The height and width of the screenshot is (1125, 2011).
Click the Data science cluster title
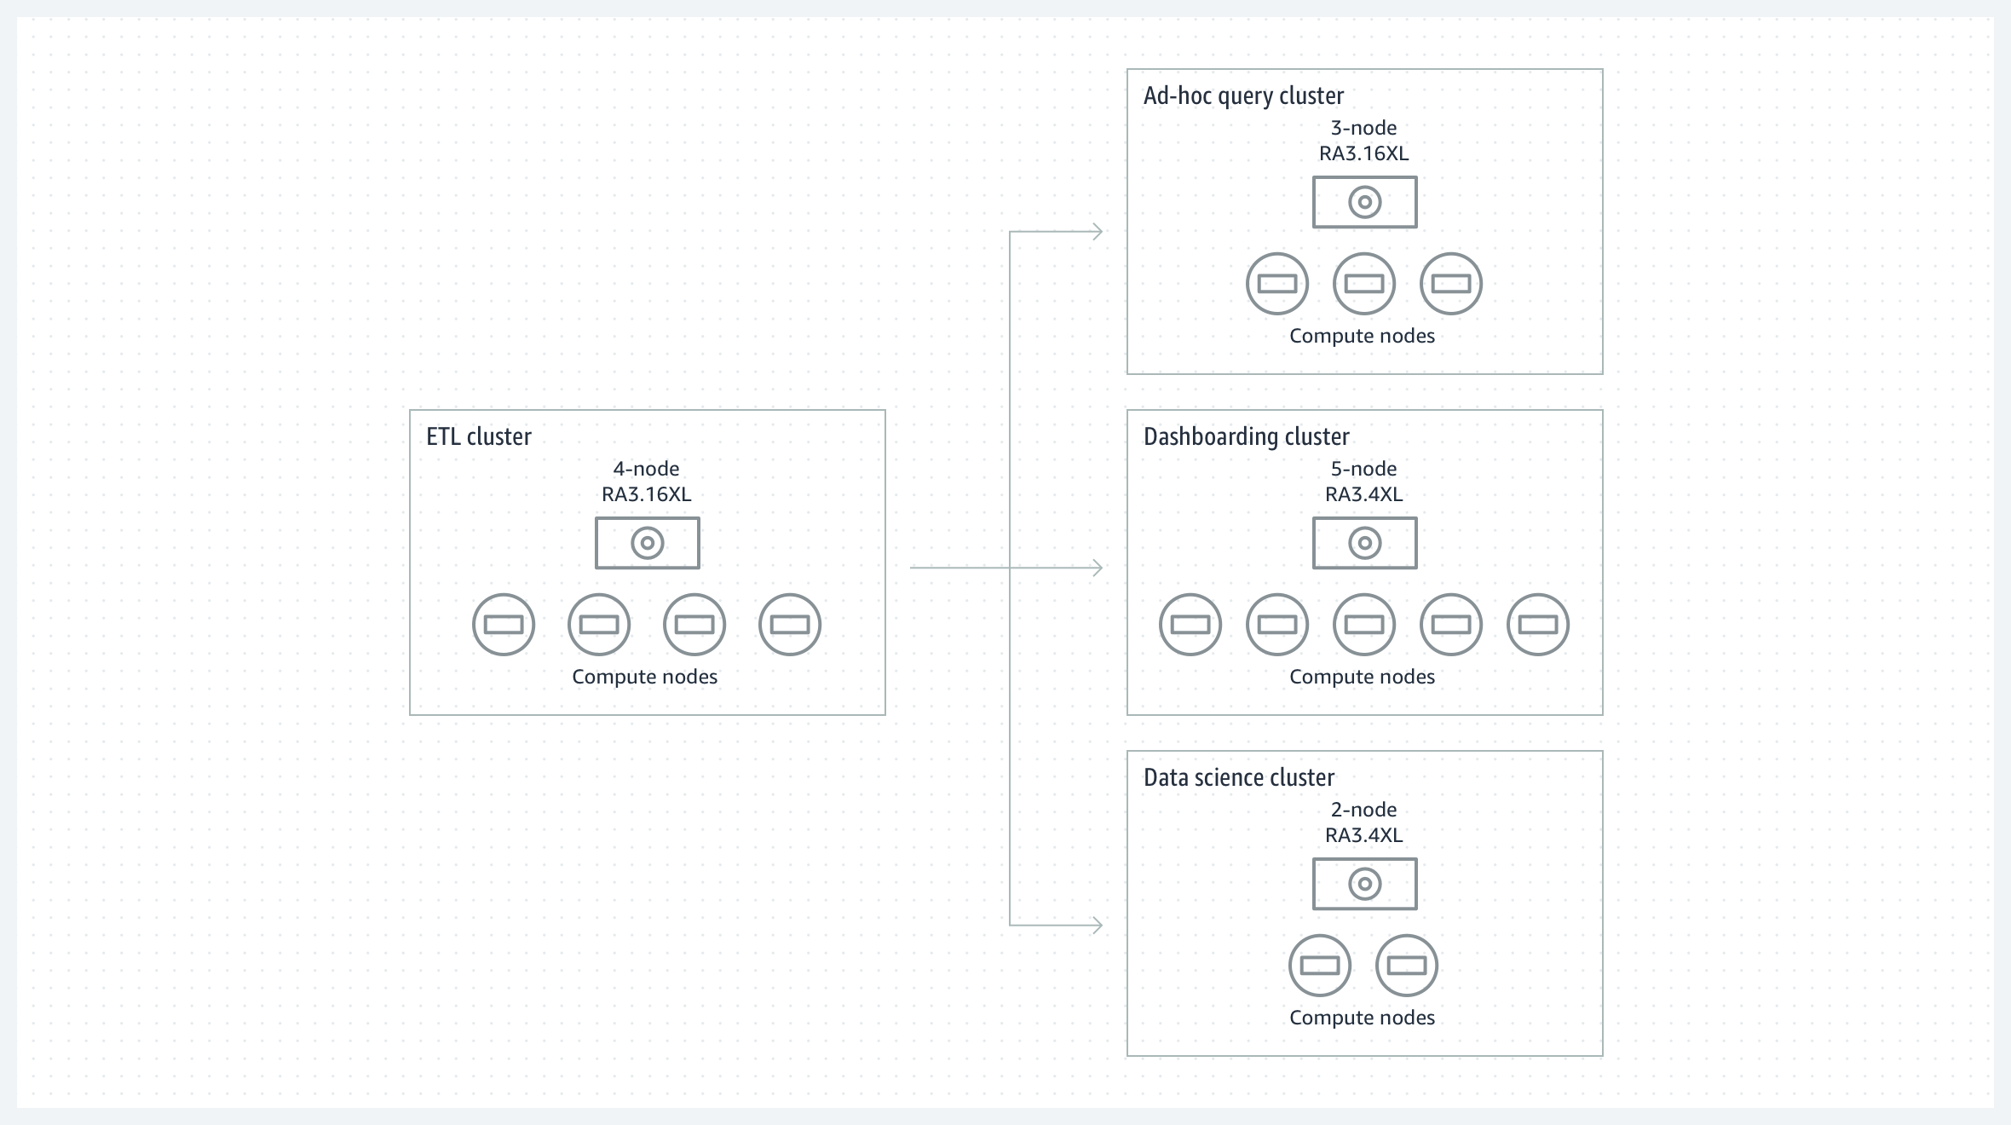[1239, 777]
